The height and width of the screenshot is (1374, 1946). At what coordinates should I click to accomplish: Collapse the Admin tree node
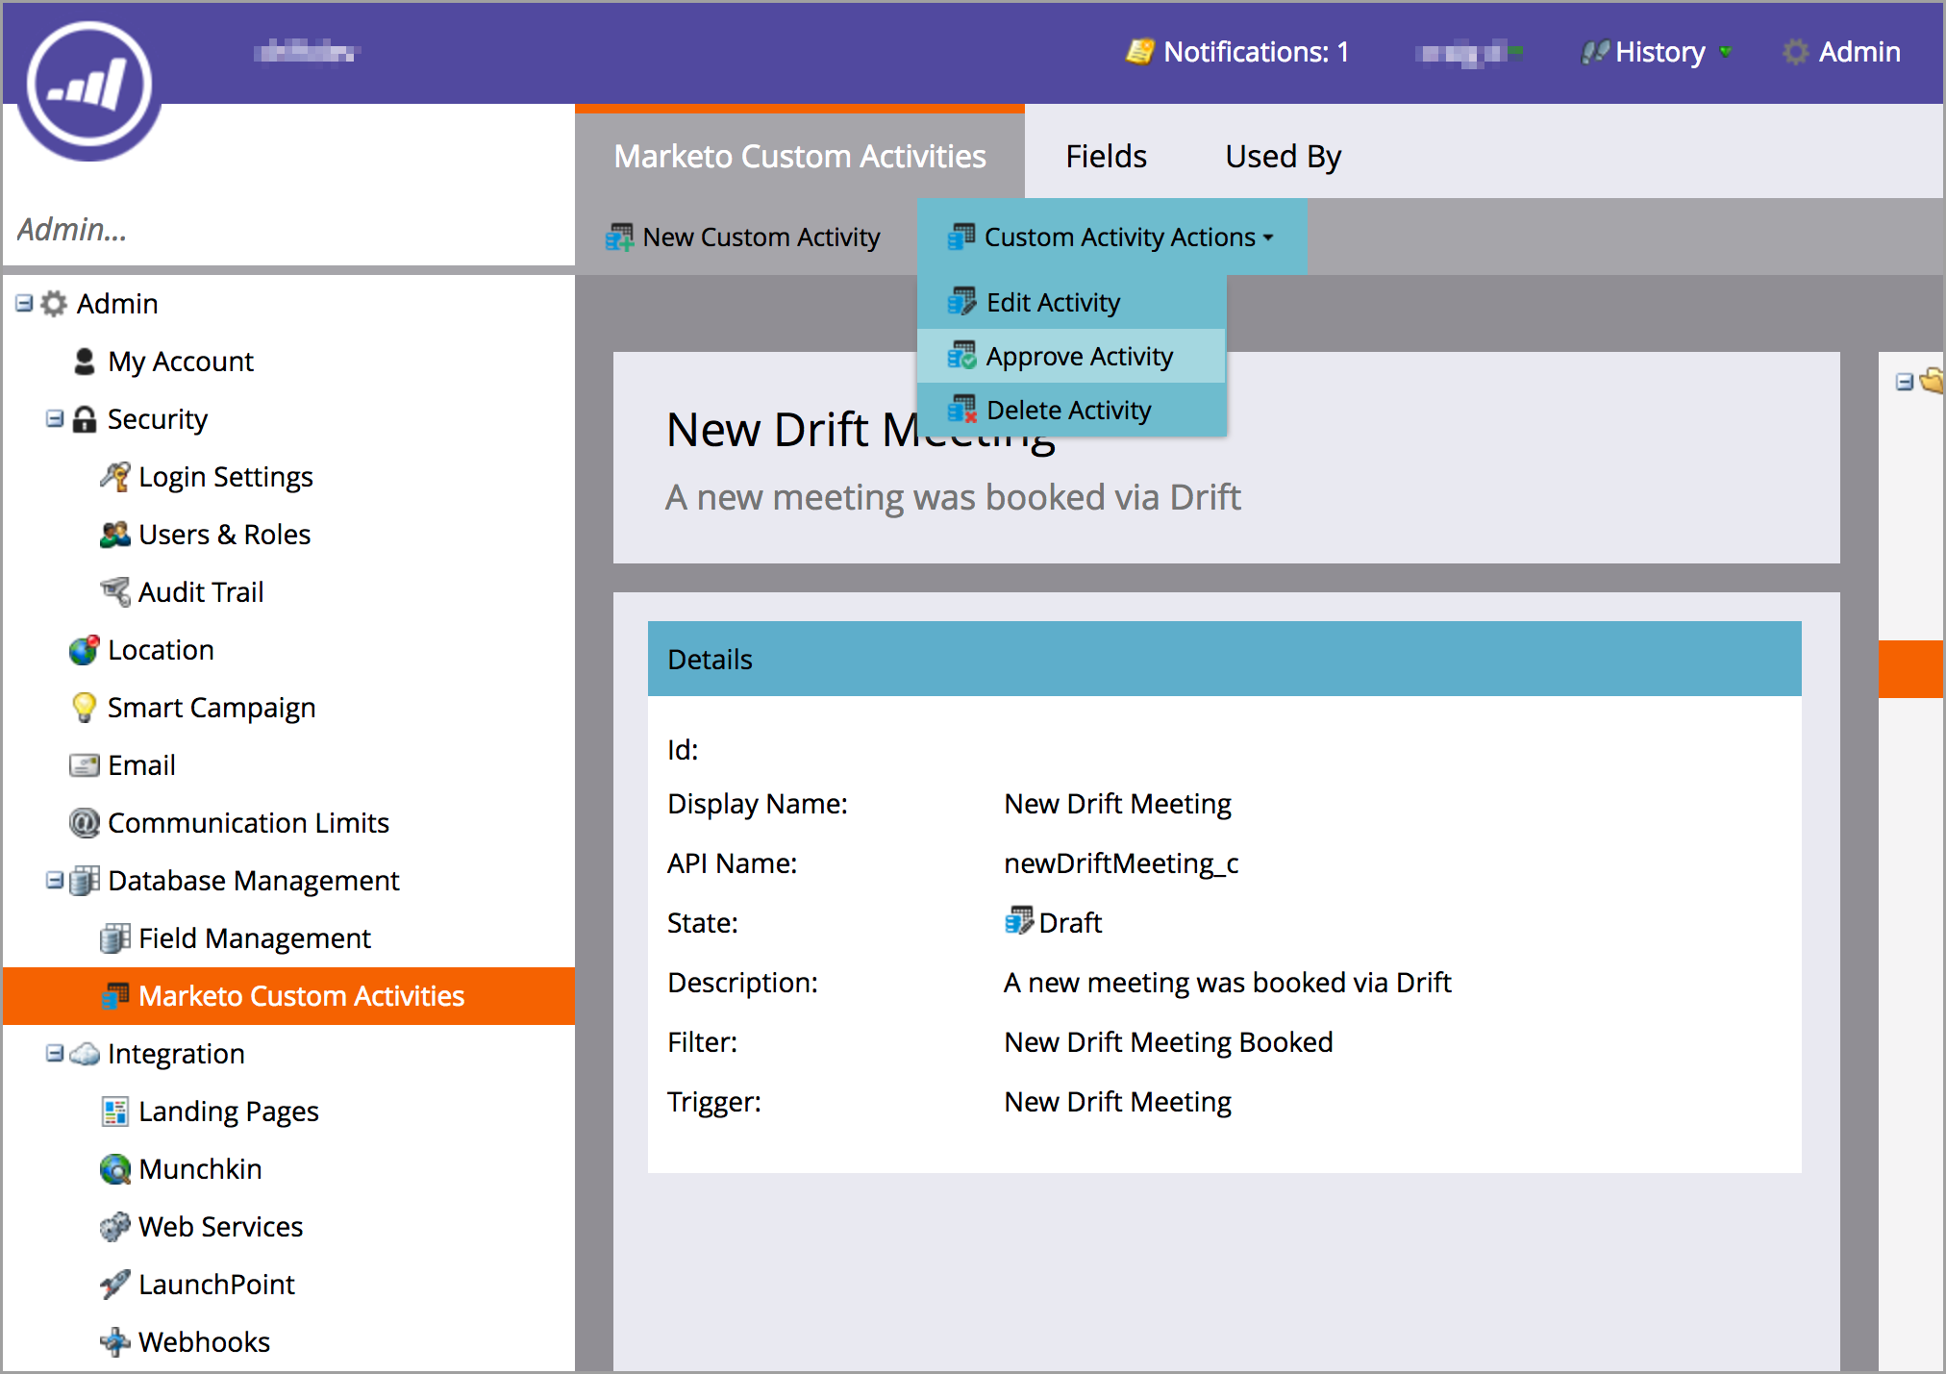point(24,304)
